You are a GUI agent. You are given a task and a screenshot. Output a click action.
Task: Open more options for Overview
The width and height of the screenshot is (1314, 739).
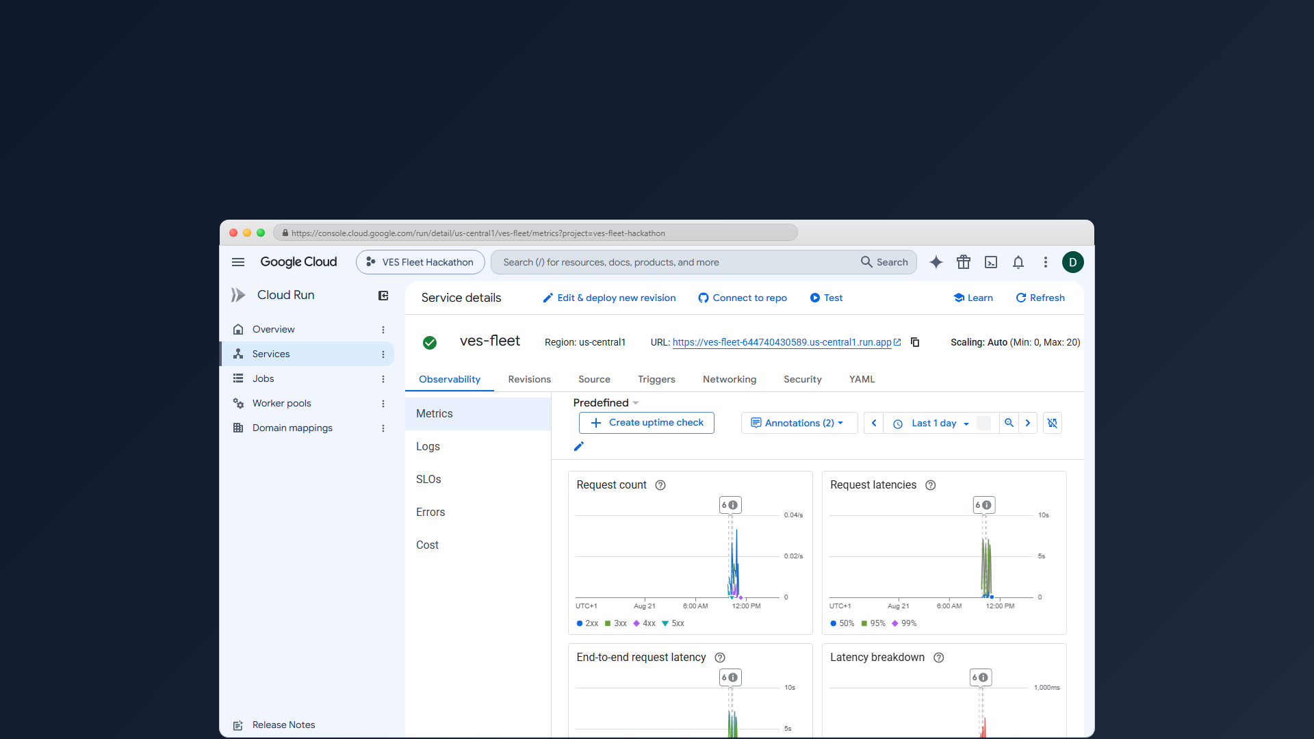click(383, 330)
